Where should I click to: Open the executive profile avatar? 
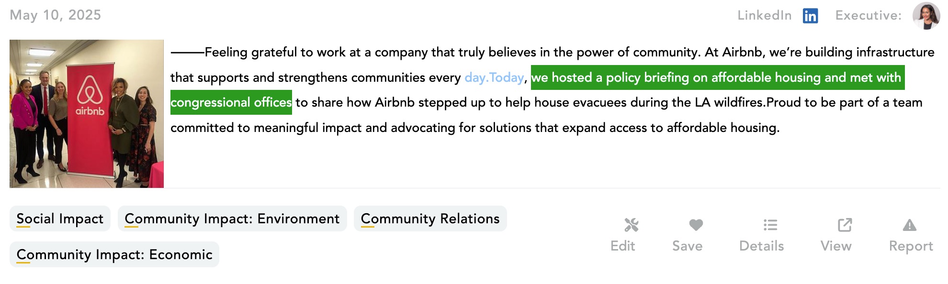click(926, 16)
